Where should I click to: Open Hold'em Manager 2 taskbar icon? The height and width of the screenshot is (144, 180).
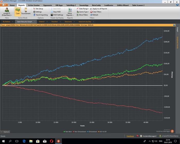(58, 141)
